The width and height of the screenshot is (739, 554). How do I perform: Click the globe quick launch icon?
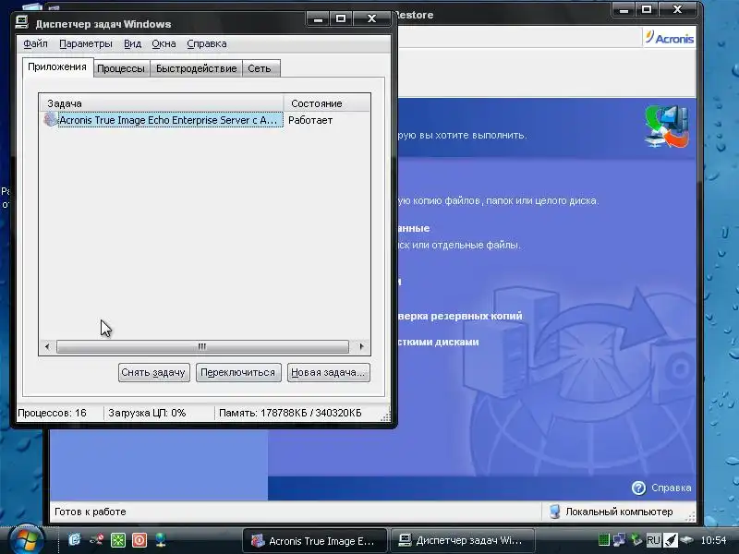coord(161,540)
